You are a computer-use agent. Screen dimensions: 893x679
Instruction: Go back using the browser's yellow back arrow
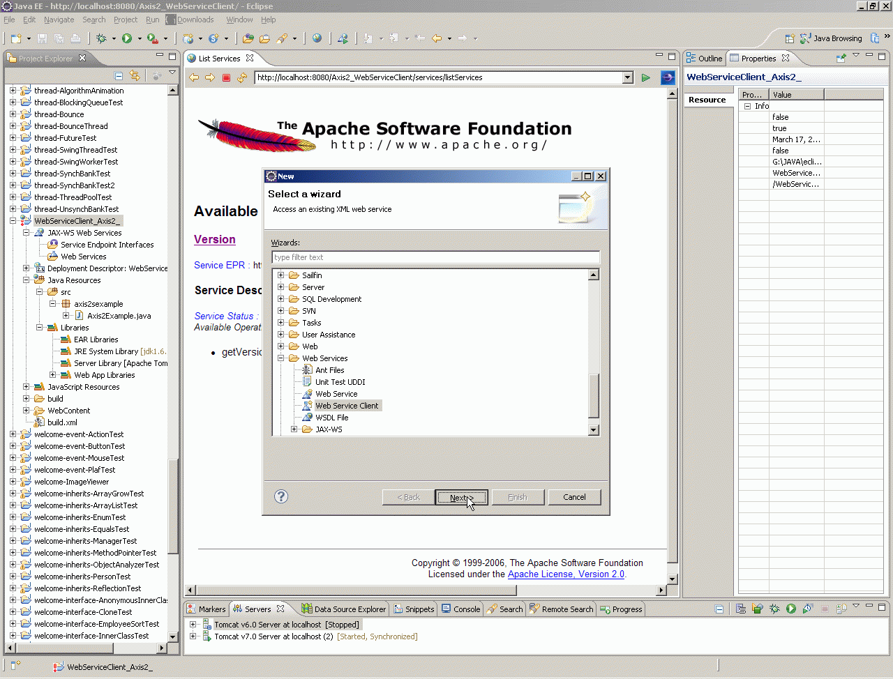(x=194, y=77)
